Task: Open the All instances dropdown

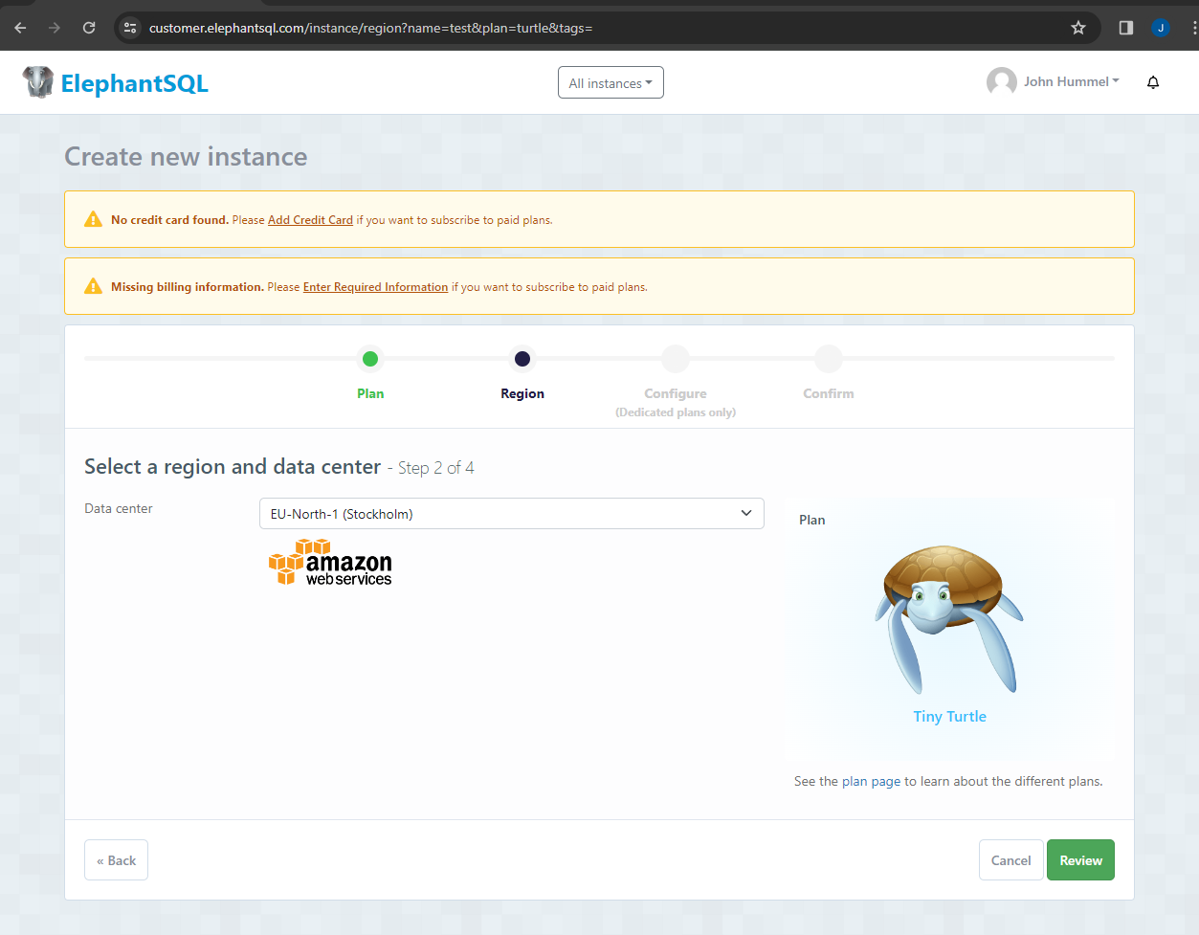Action: coord(611,82)
